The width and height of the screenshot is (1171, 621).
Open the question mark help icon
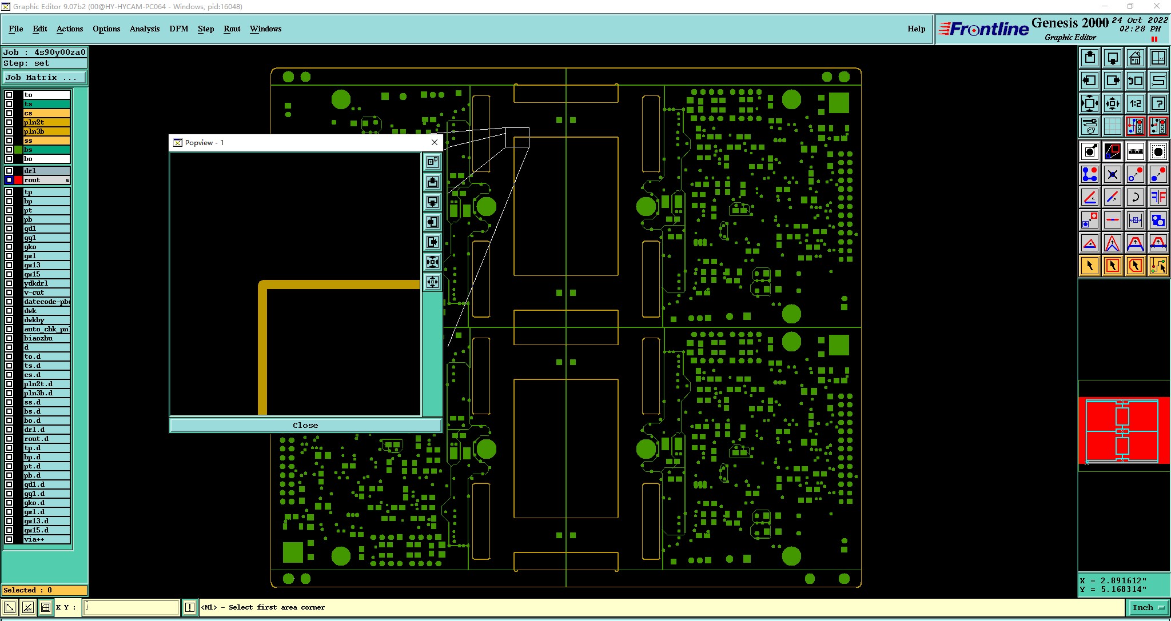pyautogui.click(x=1158, y=103)
